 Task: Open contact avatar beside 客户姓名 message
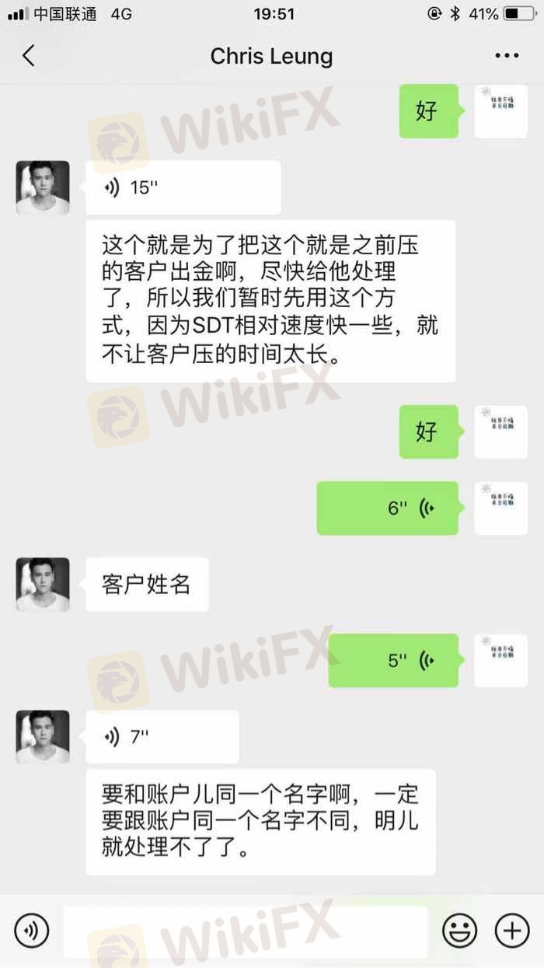click(43, 584)
